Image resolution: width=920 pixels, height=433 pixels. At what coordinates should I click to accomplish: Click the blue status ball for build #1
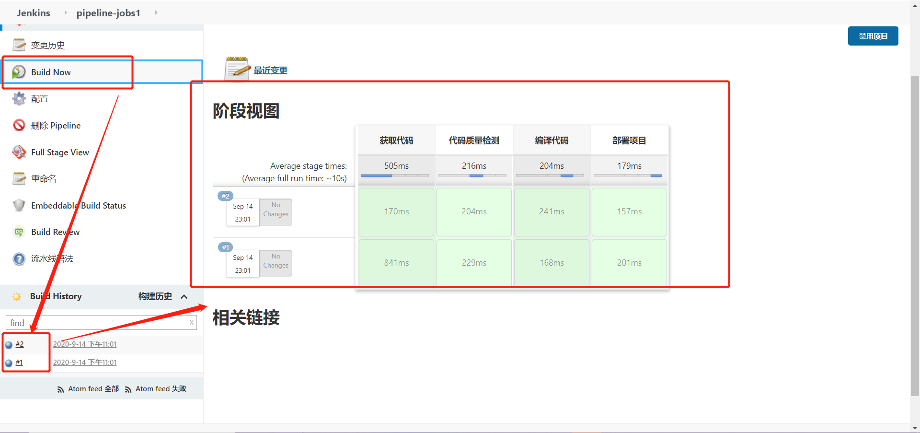9,363
